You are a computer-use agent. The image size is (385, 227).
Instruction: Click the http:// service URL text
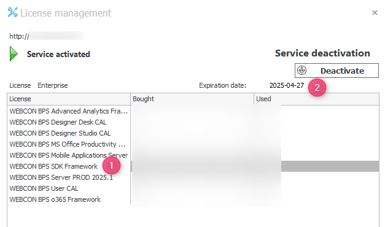tap(46, 36)
